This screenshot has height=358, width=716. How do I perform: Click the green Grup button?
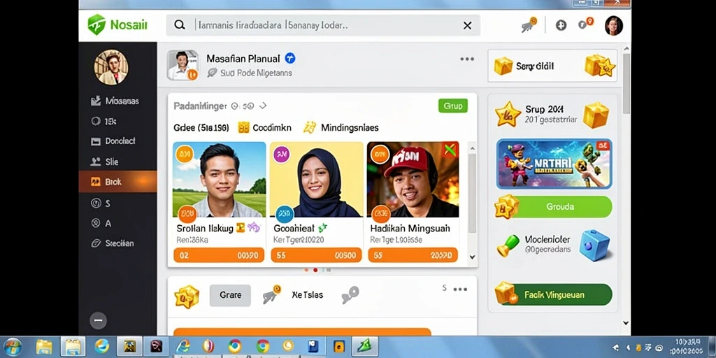(x=453, y=106)
